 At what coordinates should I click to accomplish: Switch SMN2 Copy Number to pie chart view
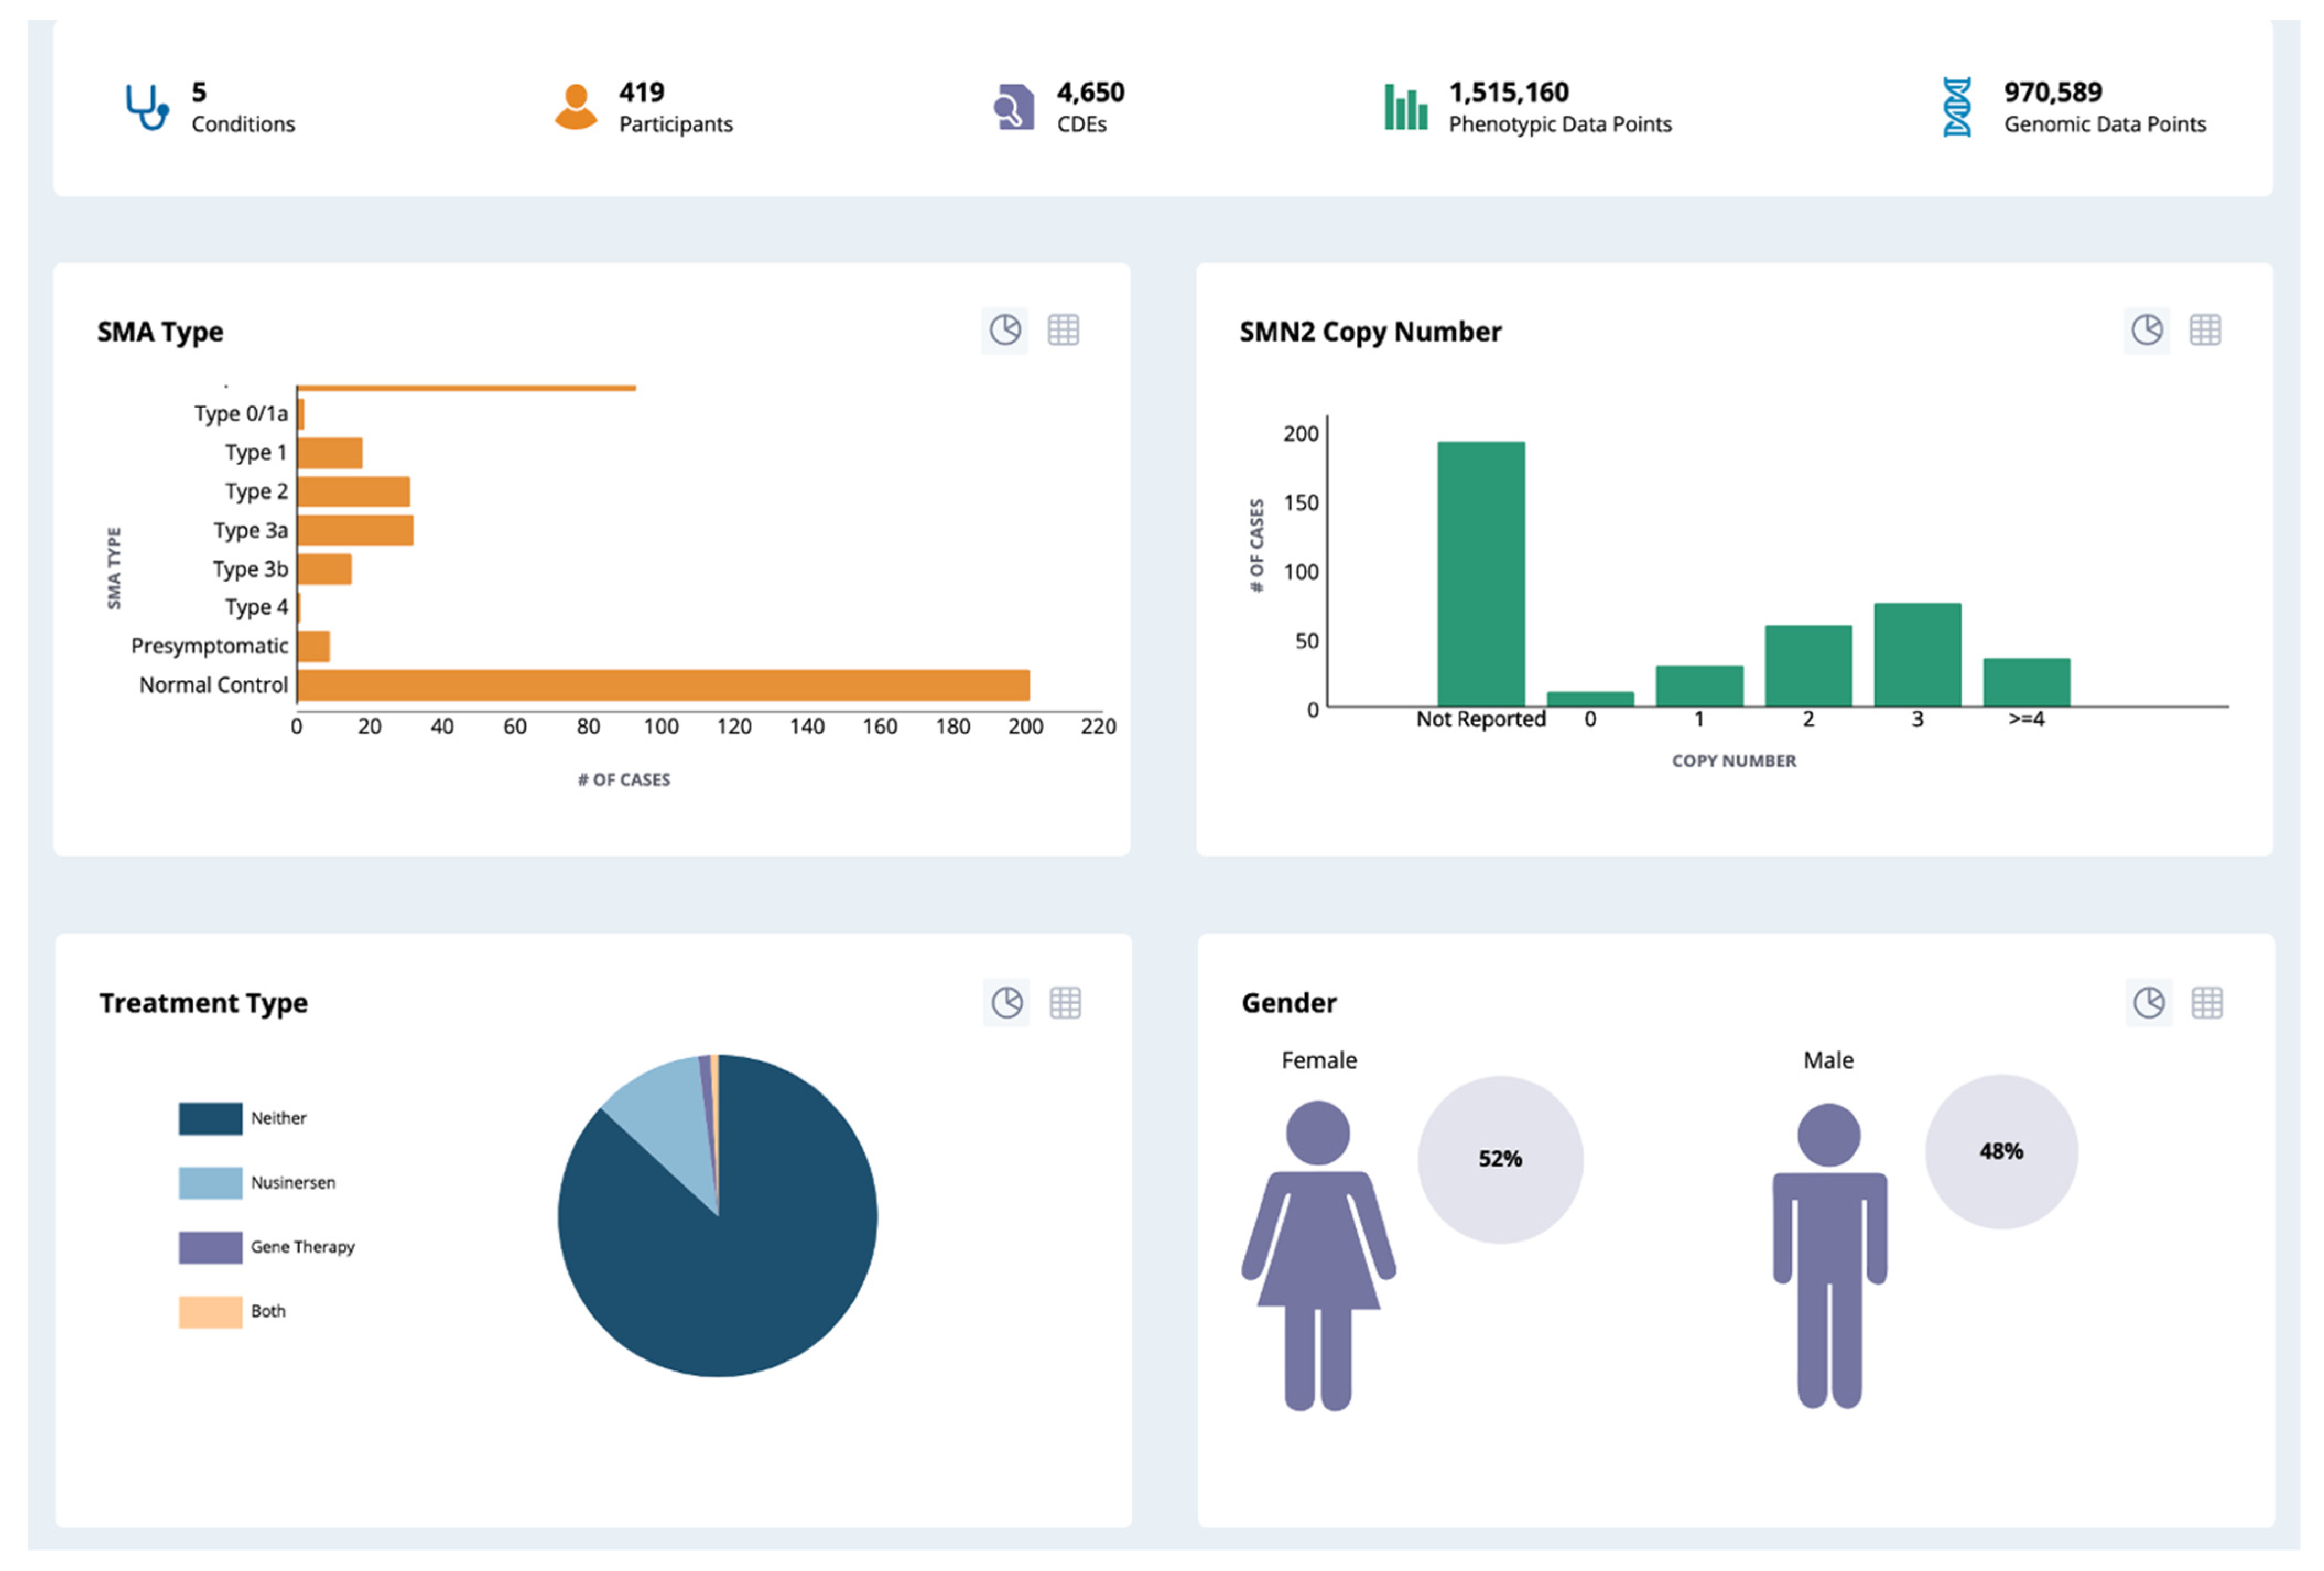[x=2146, y=330]
